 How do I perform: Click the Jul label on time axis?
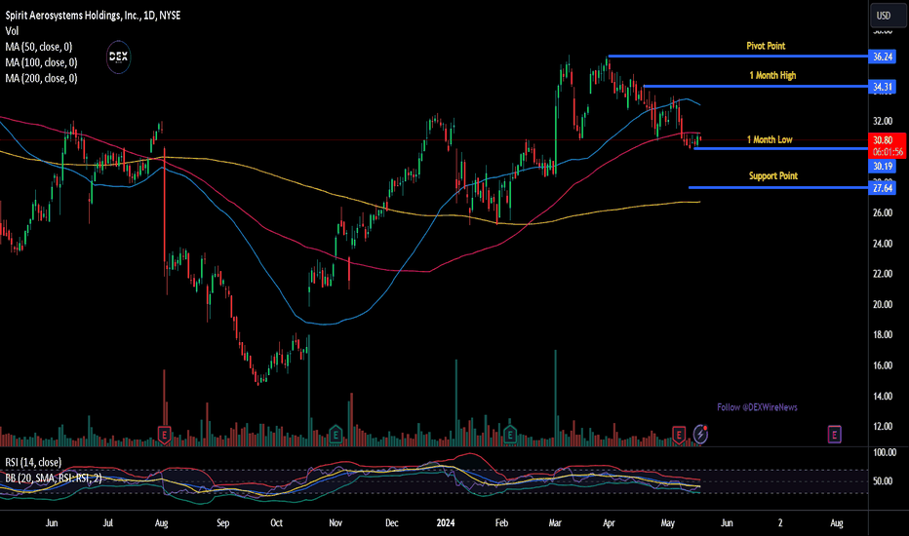[x=108, y=522]
